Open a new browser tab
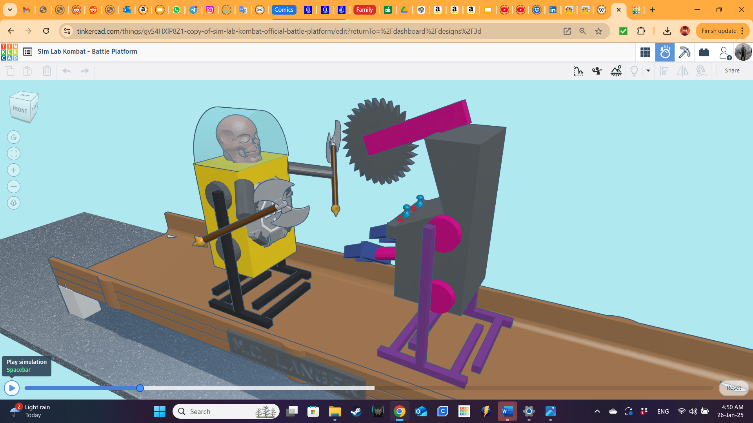The height and width of the screenshot is (423, 753). point(652,10)
